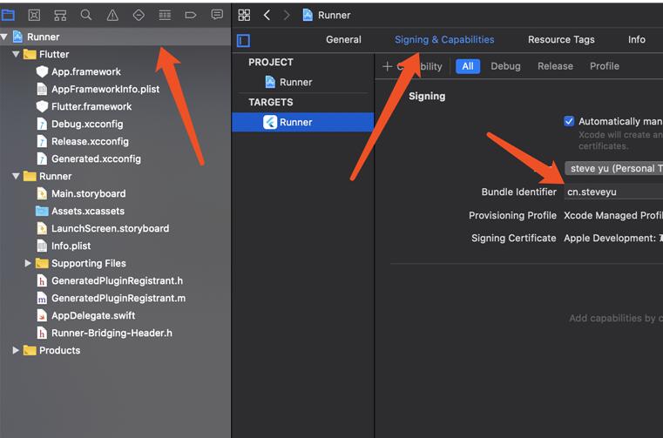Open the Debug navigator icon
The image size is (663, 438).
coord(165,15)
